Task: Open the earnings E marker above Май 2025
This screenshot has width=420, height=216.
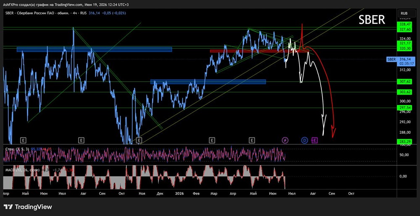Action: 24,140
